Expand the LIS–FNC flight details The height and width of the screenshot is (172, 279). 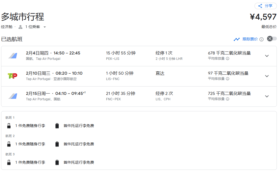[x=267, y=76]
